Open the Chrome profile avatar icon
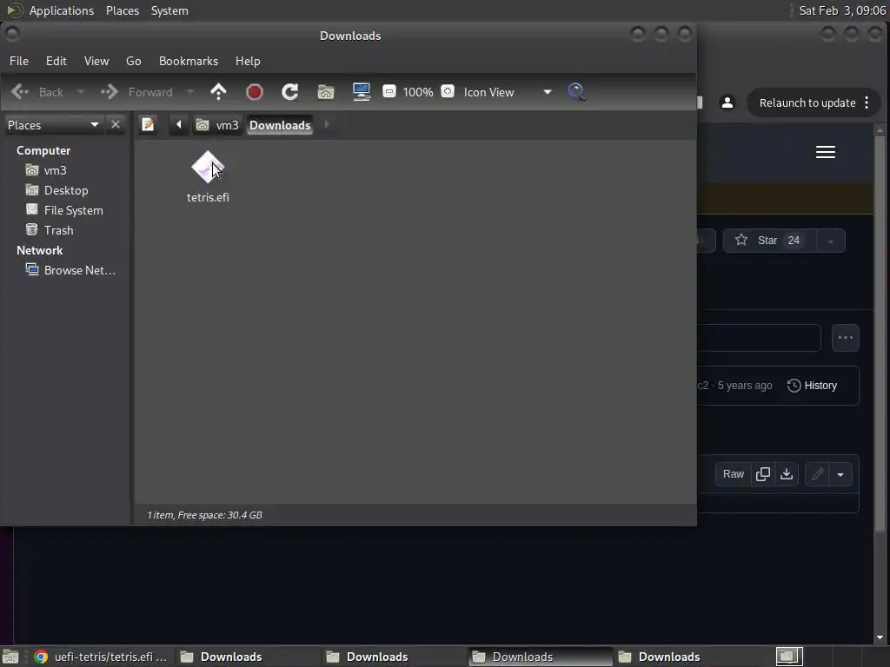 (x=727, y=102)
